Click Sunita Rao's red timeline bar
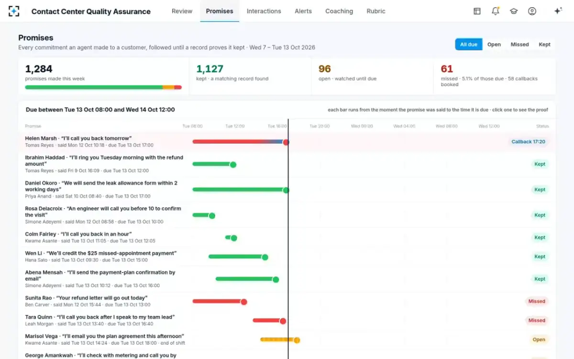574x359 pixels. (x=219, y=302)
